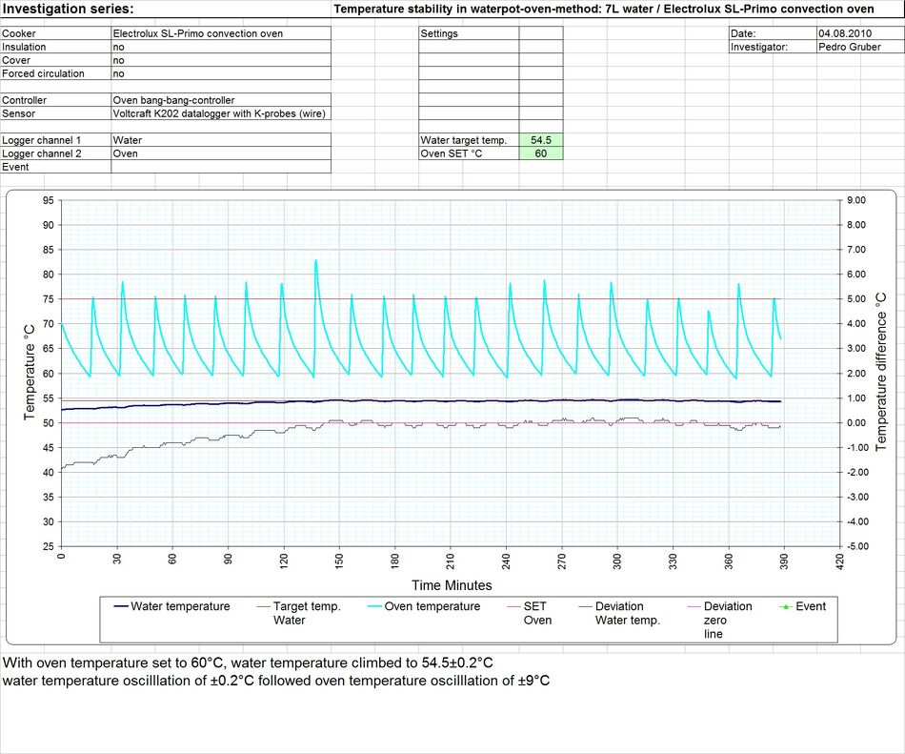Select the 'Oven temperature' legend entry
The image size is (905, 754).
tap(424, 606)
